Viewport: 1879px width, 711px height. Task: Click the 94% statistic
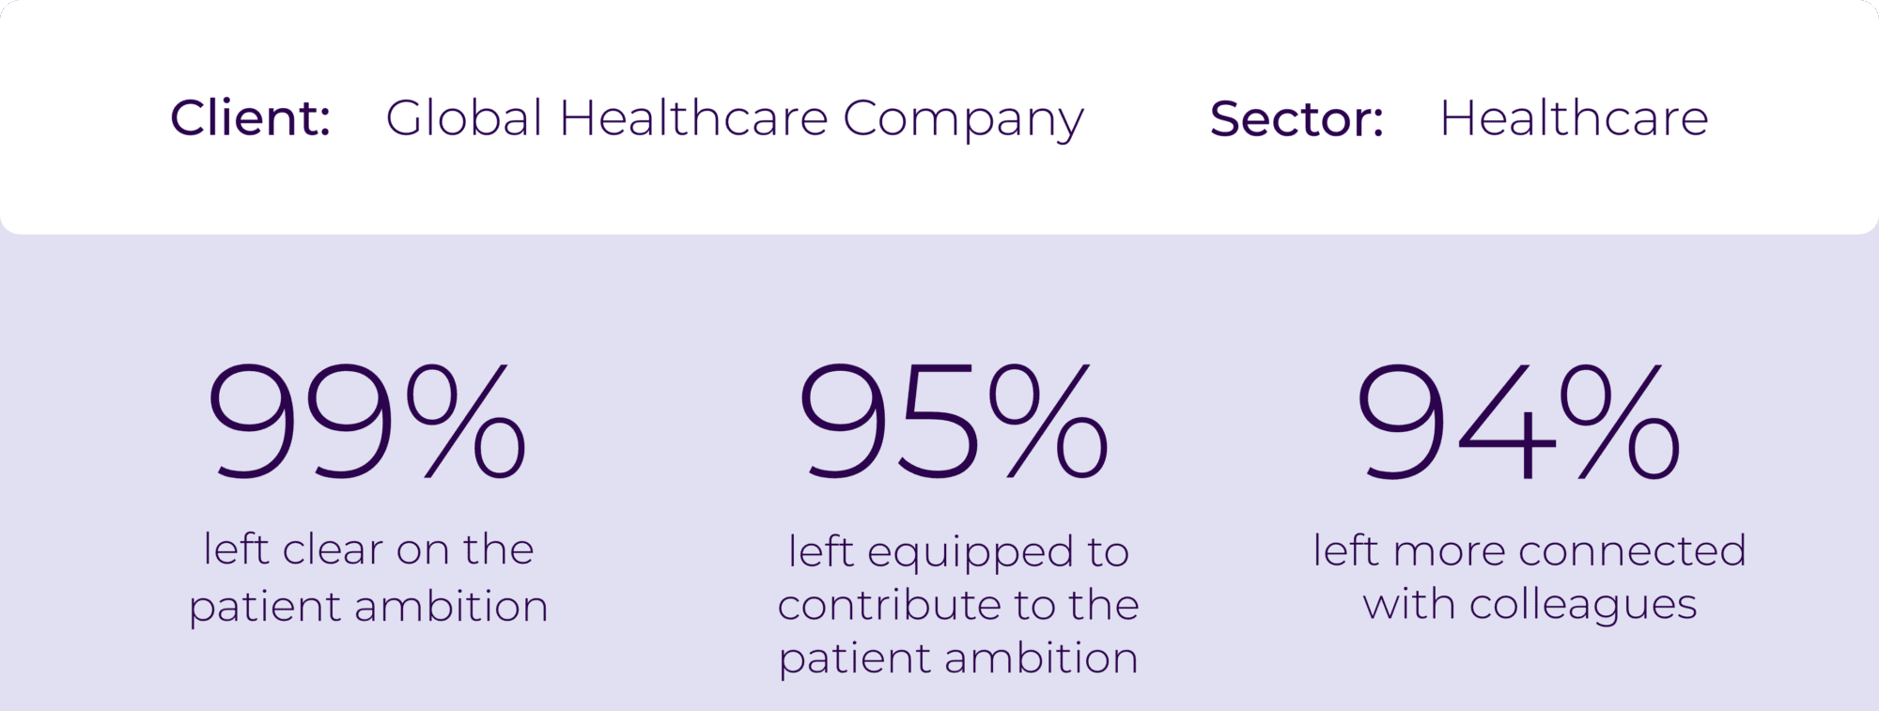click(1517, 422)
